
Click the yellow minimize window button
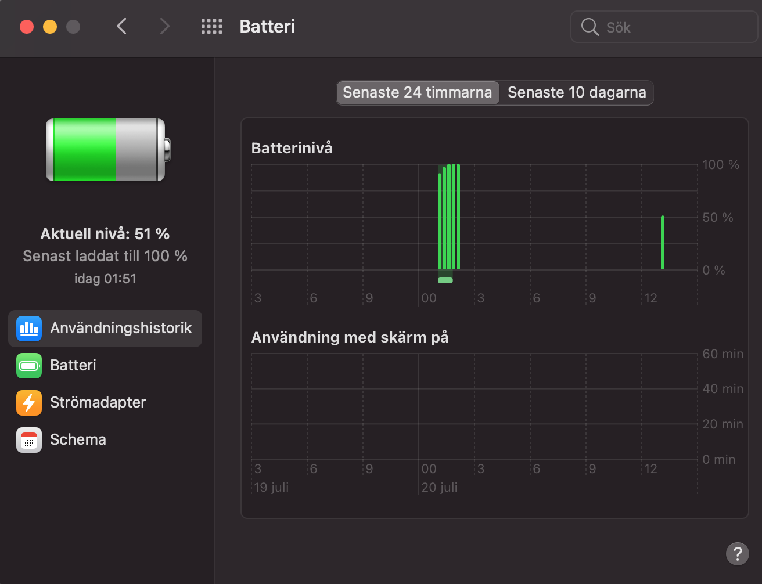coord(50,27)
